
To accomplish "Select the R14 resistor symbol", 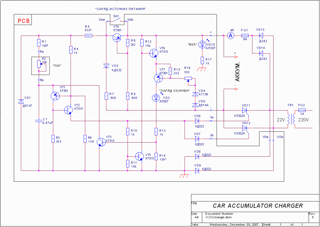I will (156, 157).
